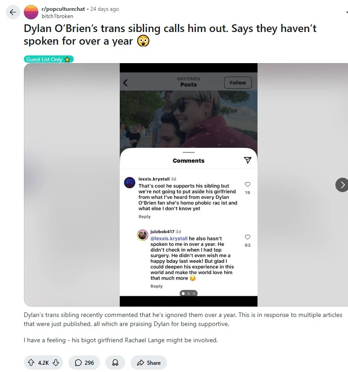348x372 pixels.
Task: Open the r/popculturechat community avatar
Action: [31, 12]
